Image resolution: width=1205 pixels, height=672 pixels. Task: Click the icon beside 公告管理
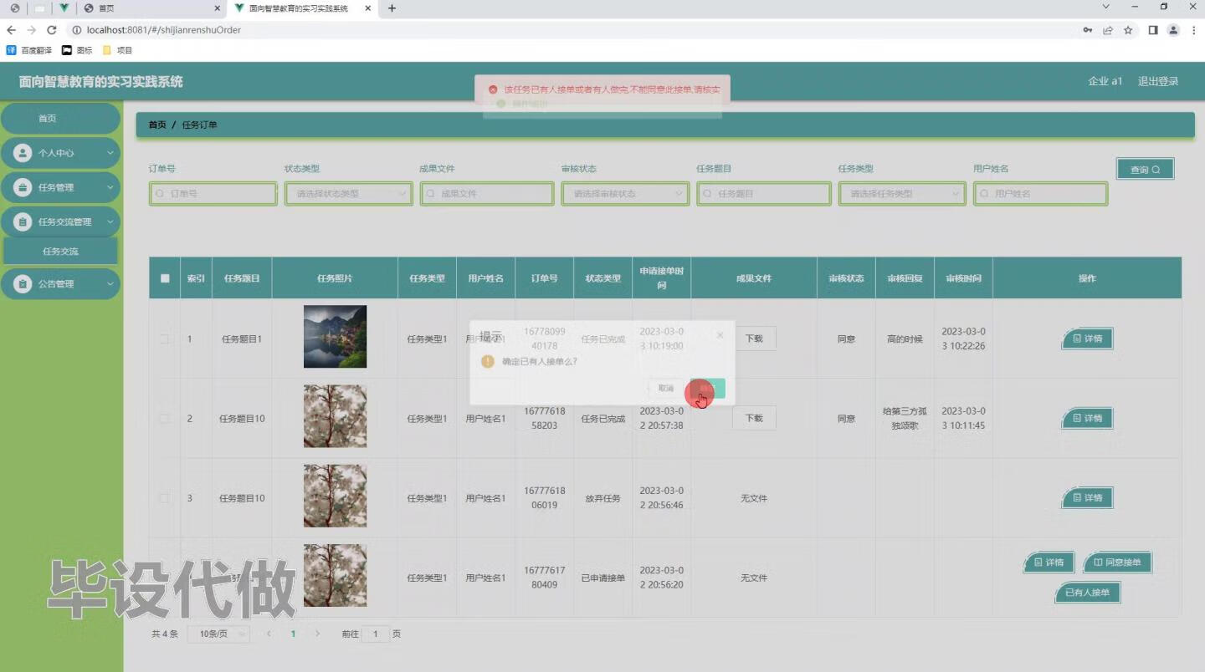click(23, 283)
